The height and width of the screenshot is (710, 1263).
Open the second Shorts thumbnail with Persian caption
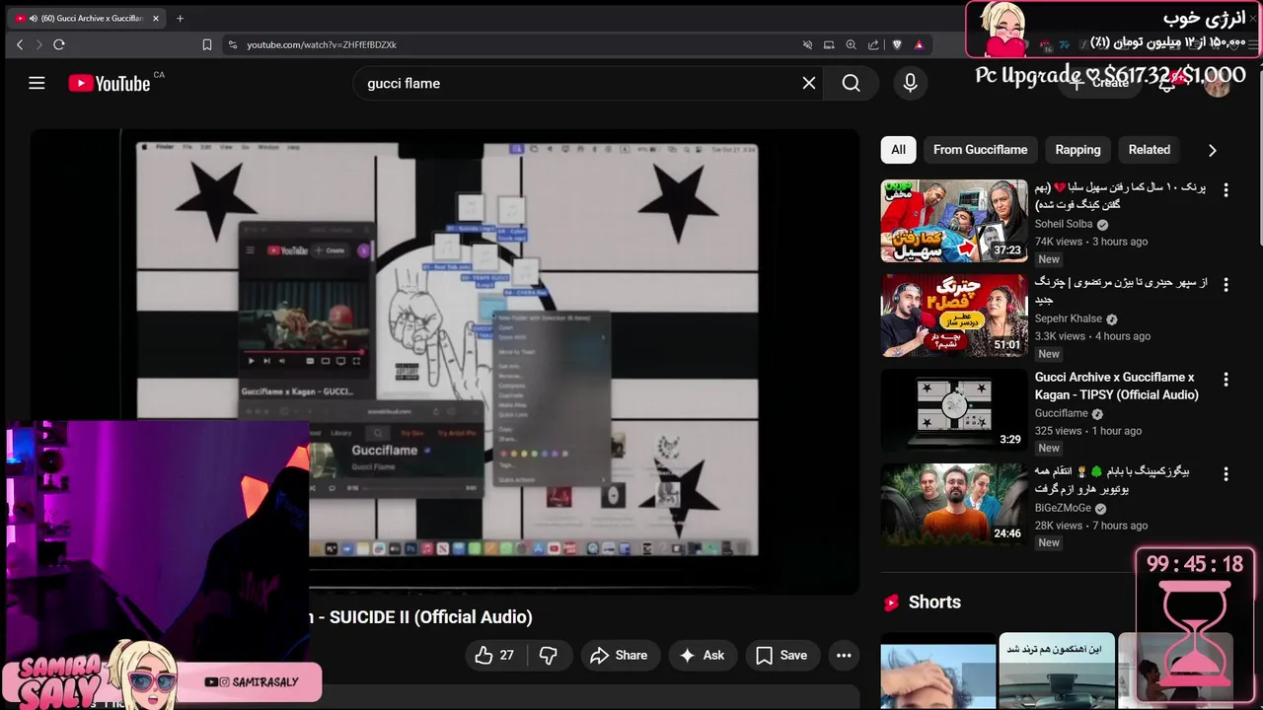click(1057, 672)
